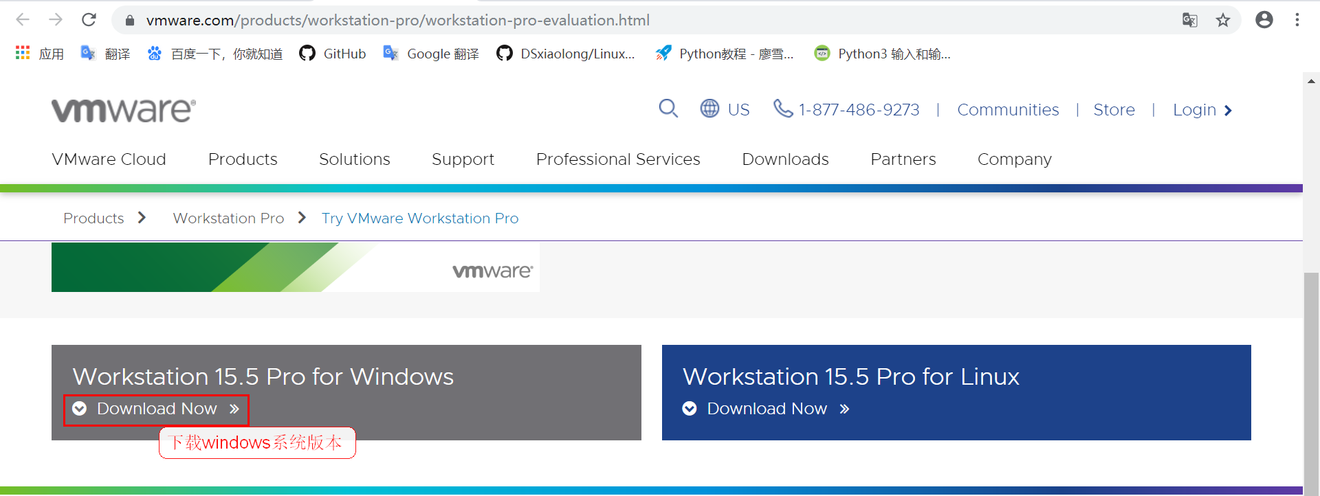Click the US region link

(739, 110)
